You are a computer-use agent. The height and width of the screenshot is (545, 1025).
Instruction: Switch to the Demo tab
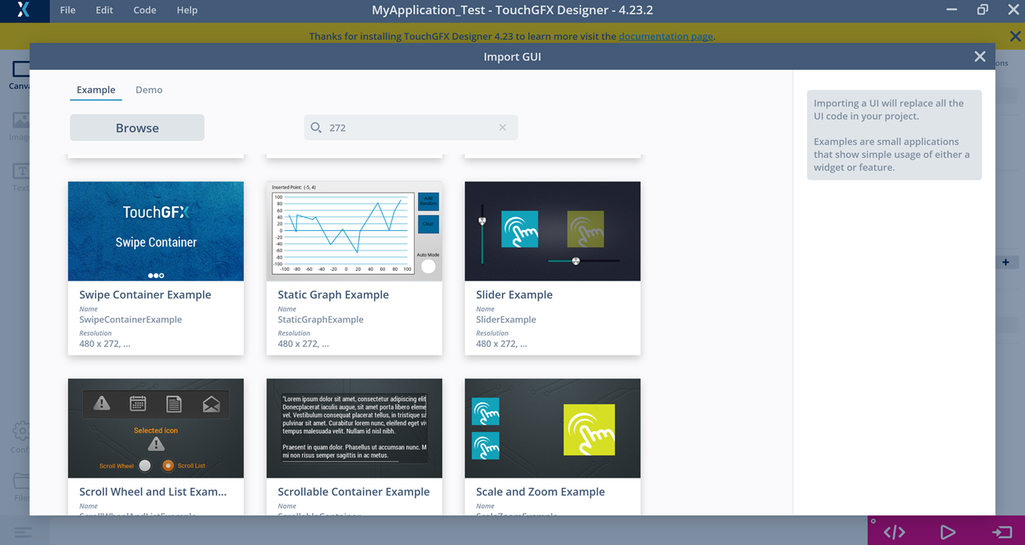(149, 90)
